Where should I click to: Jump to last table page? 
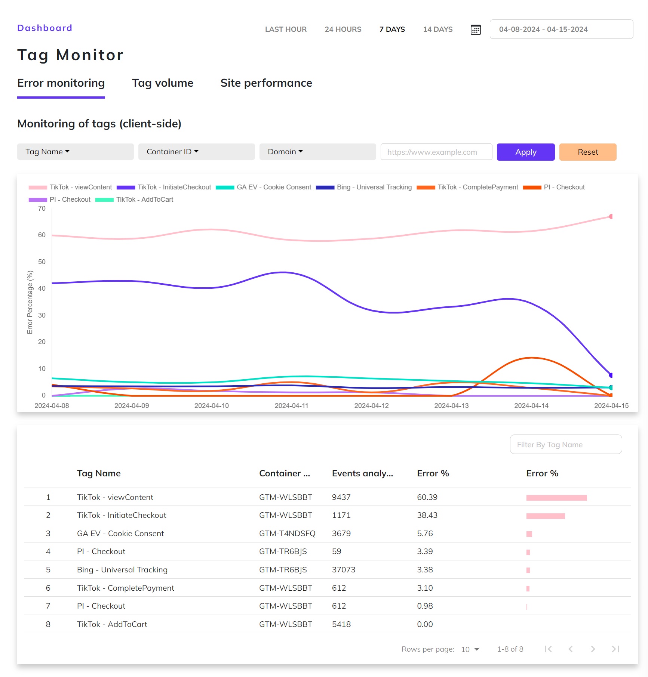pos(615,649)
